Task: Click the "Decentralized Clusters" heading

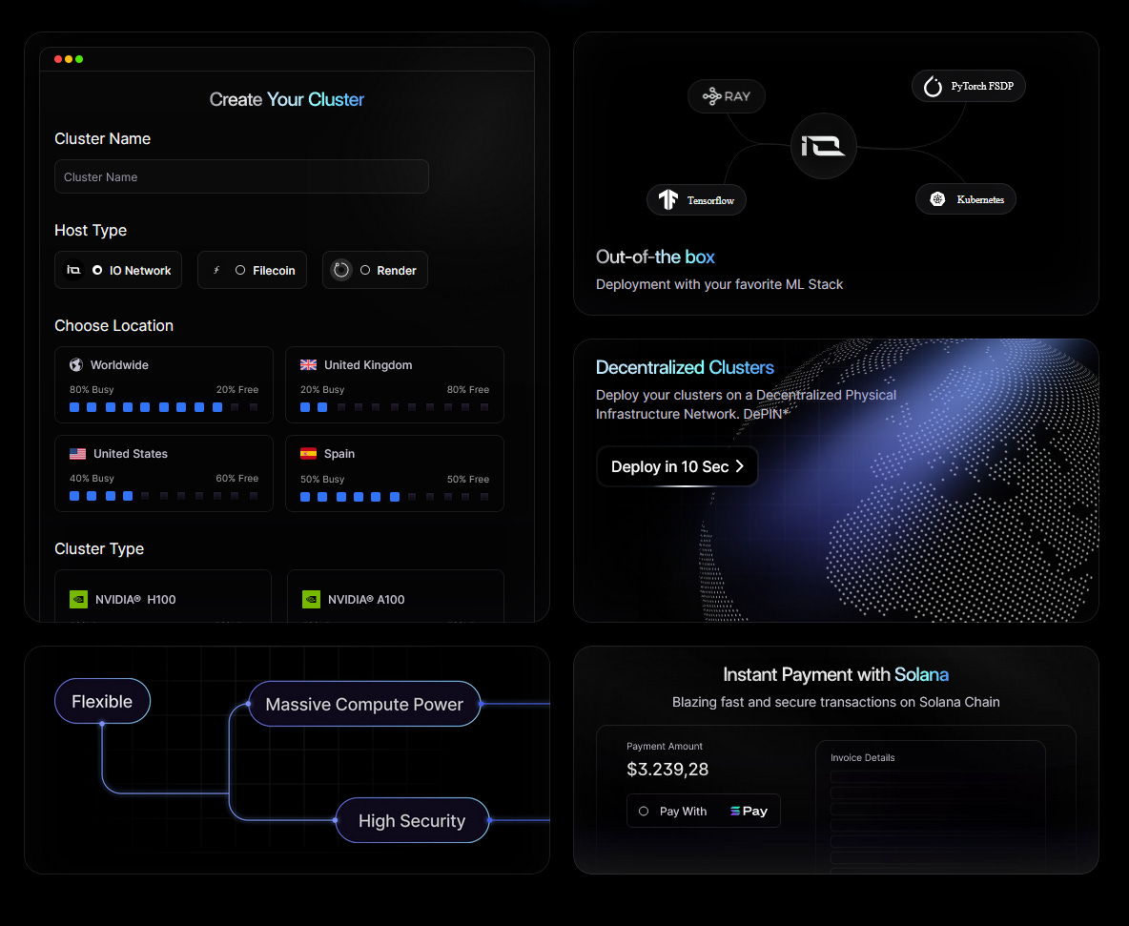Action: [x=685, y=367]
